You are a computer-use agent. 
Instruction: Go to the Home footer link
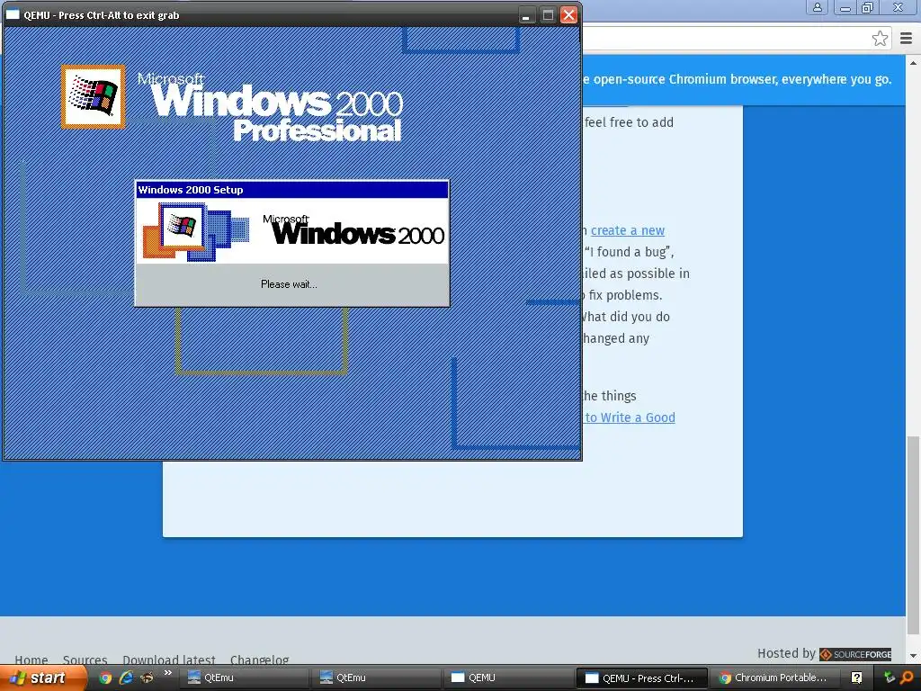click(x=31, y=660)
